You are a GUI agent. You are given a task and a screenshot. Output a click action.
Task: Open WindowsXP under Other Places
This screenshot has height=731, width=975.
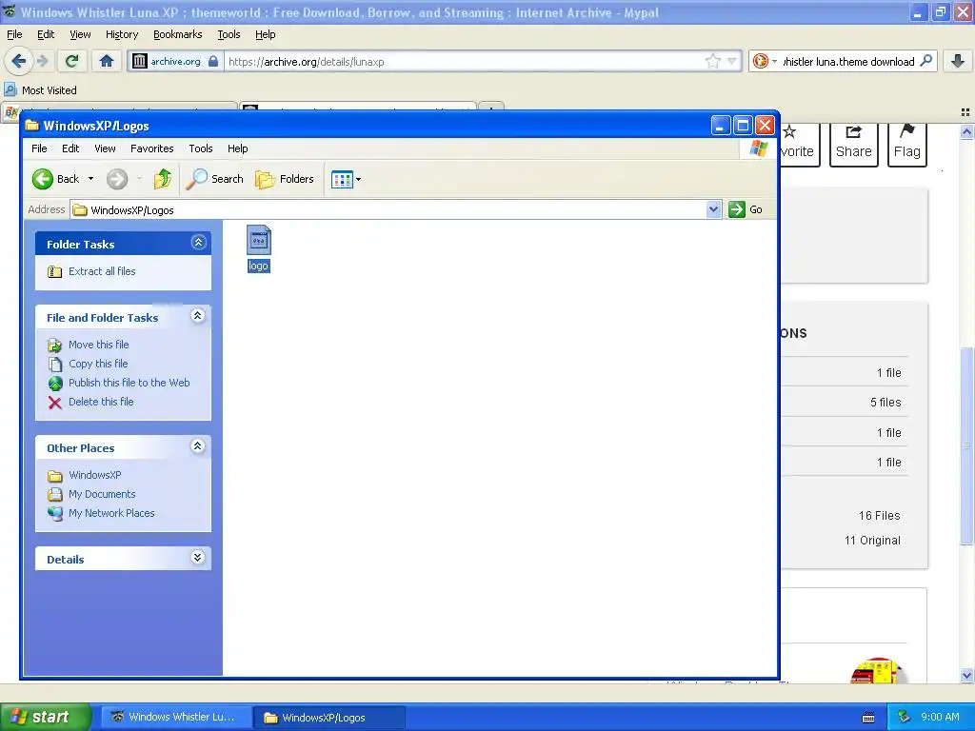94,475
